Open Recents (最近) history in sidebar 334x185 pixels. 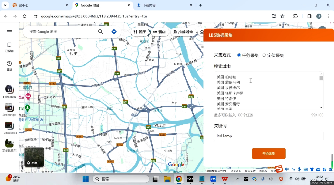pos(9,66)
